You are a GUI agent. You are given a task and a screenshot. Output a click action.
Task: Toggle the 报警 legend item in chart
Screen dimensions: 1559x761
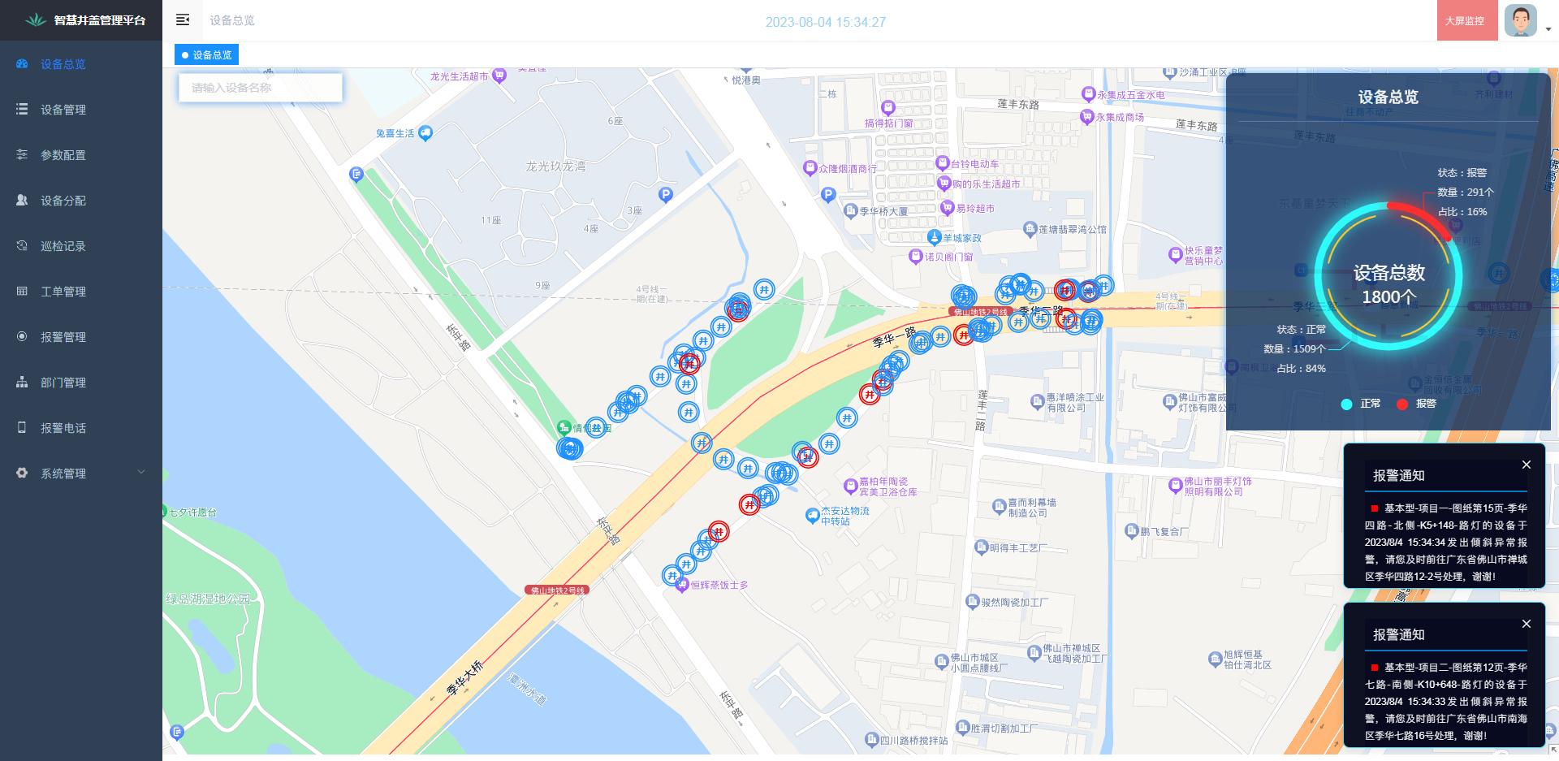[1416, 404]
